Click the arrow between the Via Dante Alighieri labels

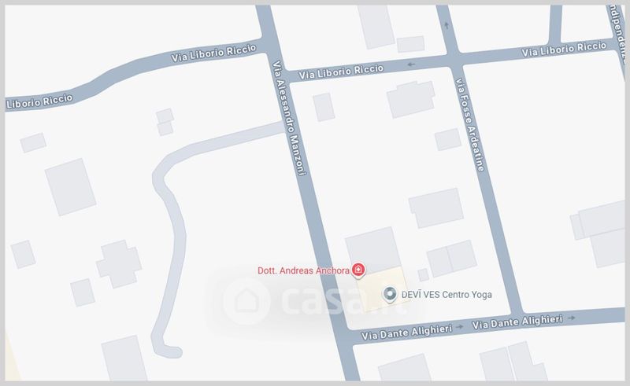(460, 327)
